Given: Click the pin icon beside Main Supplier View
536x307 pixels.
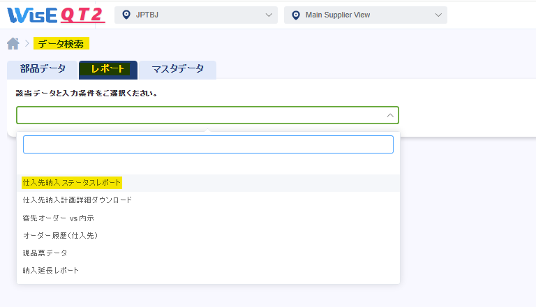Looking at the screenshot, I should click(296, 15).
